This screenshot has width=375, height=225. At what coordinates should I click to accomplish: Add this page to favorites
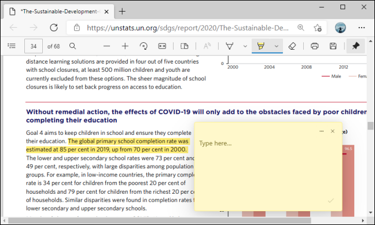click(318, 28)
